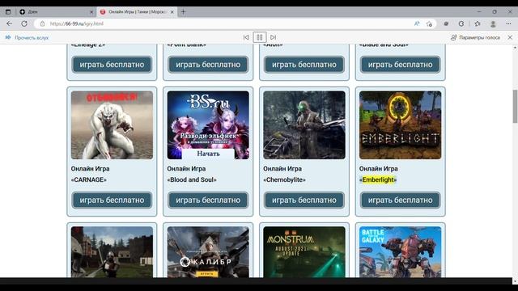Image resolution: width=518 pixels, height=291 pixels.
Task: Open a new browser tab
Action: (183, 12)
